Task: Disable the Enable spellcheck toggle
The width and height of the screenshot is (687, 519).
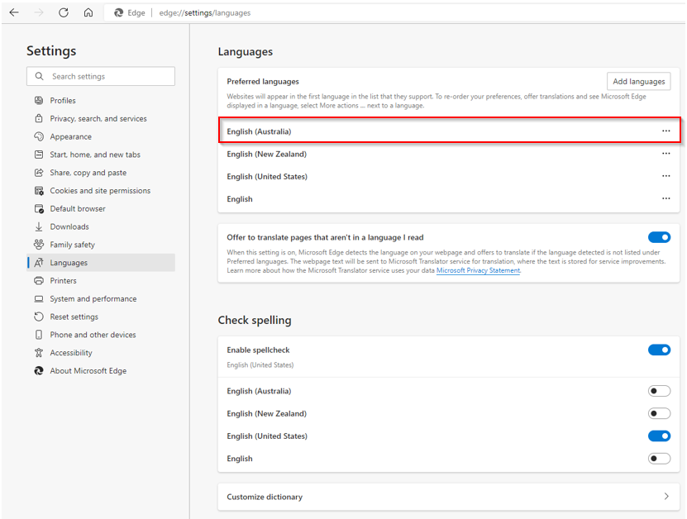Action: pos(659,350)
